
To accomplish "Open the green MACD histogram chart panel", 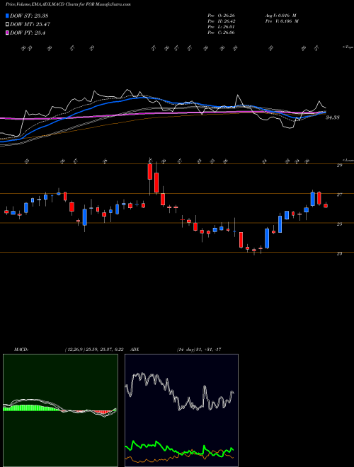I will pyautogui.click(x=60, y=410).
